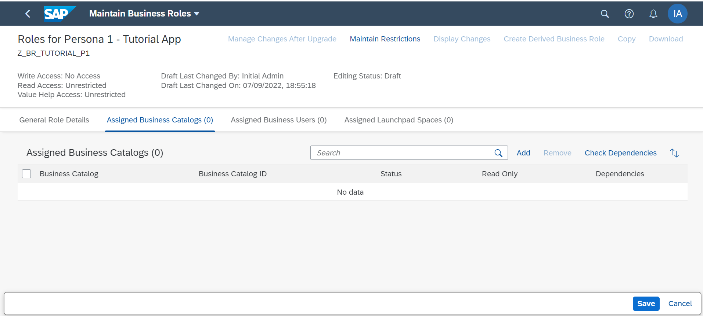Open the header search magnifier icon
Viewport: 703px width, 316px height.
click(605, 14)
